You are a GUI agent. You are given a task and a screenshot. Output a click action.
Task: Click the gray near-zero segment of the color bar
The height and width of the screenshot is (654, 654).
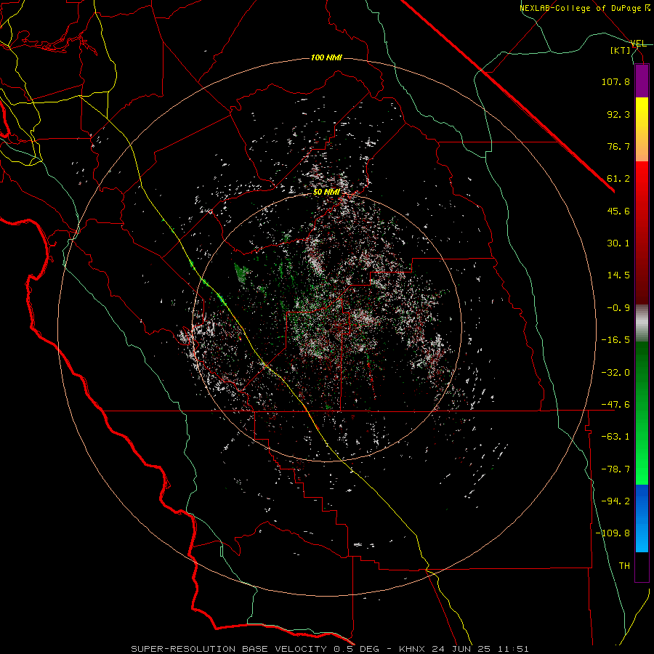[x=642, y=323]
